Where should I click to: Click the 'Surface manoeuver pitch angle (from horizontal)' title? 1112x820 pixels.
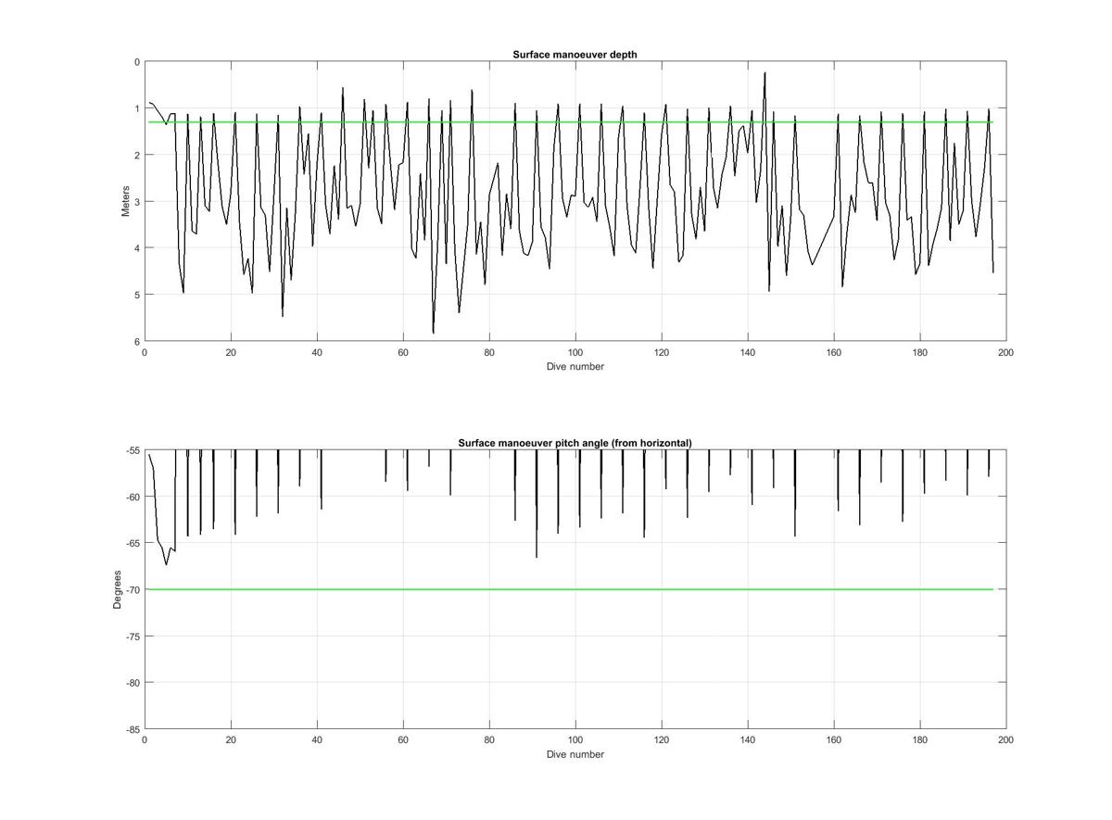tap(575, 443)
